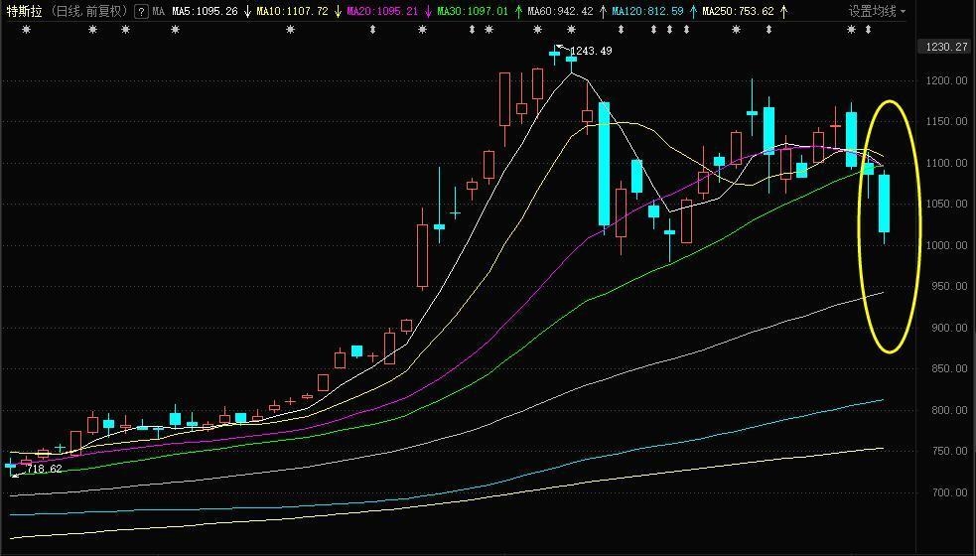The width and height of the screenshot is (976, 556).
Task: Select the magenta MA20:1095.21 label
Action: tap(383, 12)
